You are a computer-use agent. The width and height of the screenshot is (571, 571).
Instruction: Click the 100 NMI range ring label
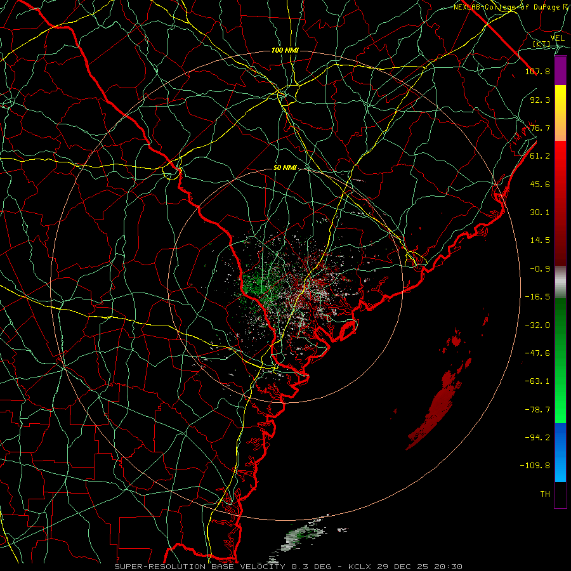(x=285, y=50)
